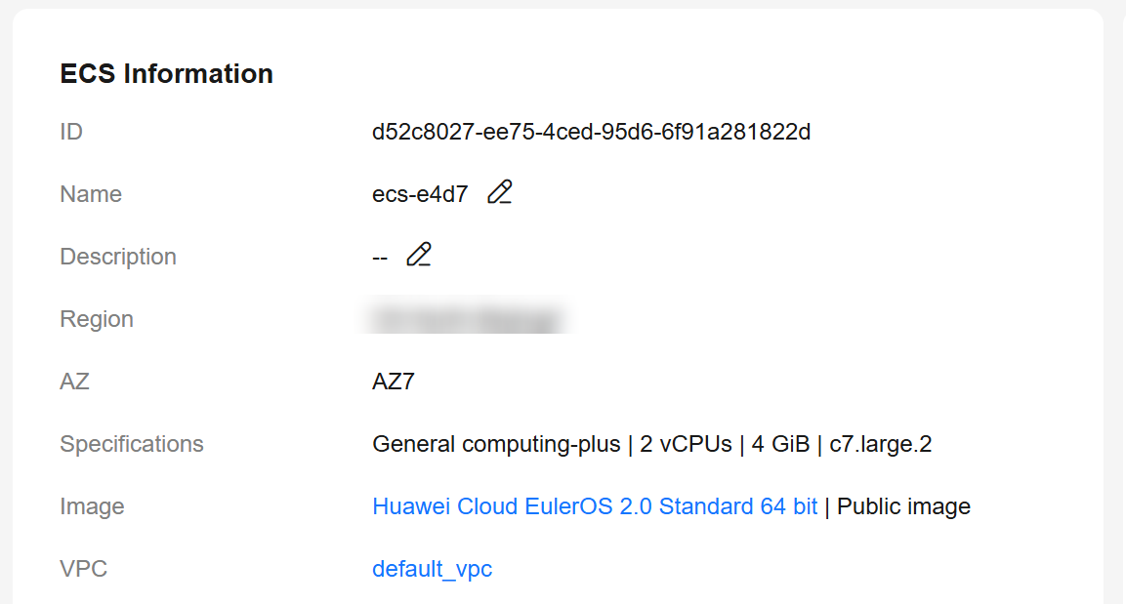
Task: Click the ID field label
Action: (x=71, y=132)
